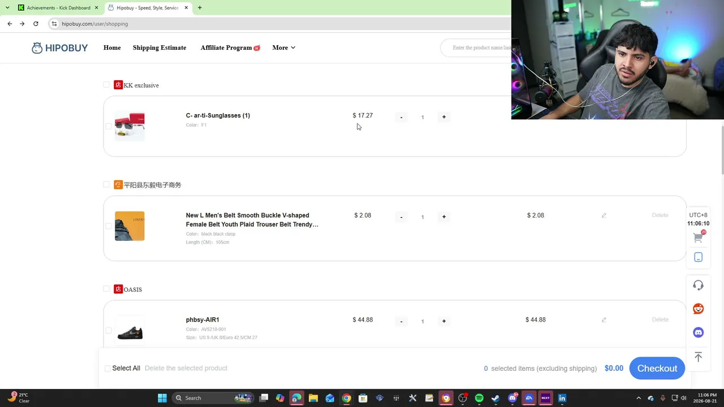The image size is (724, 407).
Task: Click the Windows taskbar Search box
Action: [x=213, y=398]
